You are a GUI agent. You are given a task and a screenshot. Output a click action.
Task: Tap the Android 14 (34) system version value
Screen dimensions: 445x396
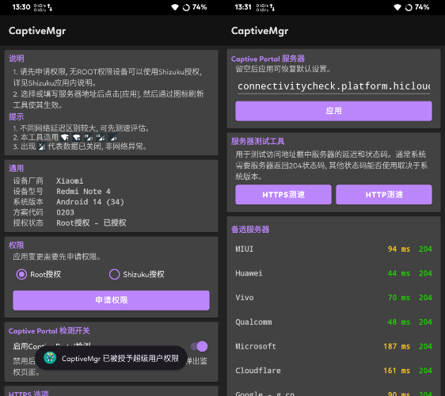(x=90, y=202)
